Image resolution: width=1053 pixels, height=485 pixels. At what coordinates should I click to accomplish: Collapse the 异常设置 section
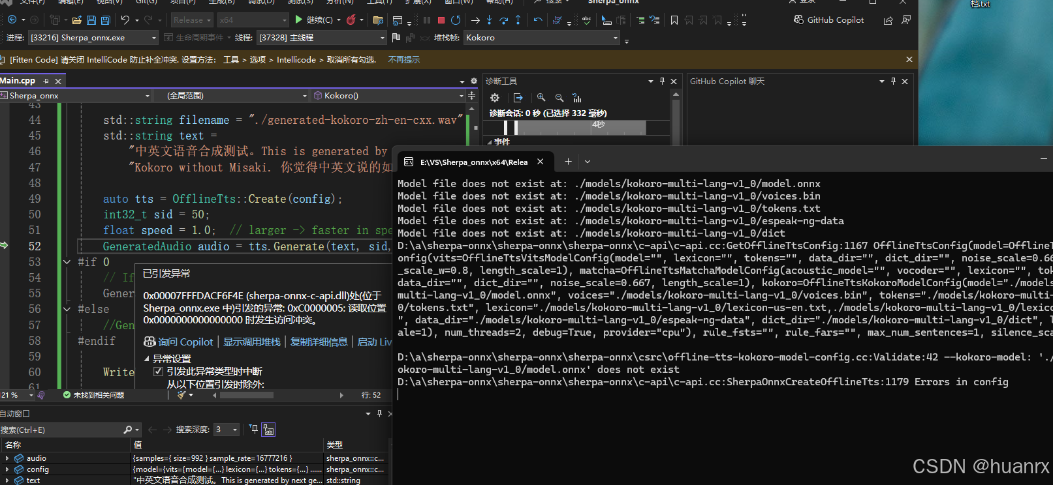click(x=147, y=359)
